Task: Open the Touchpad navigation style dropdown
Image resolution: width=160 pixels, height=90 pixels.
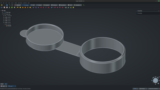Action: (x=143, y=89)
